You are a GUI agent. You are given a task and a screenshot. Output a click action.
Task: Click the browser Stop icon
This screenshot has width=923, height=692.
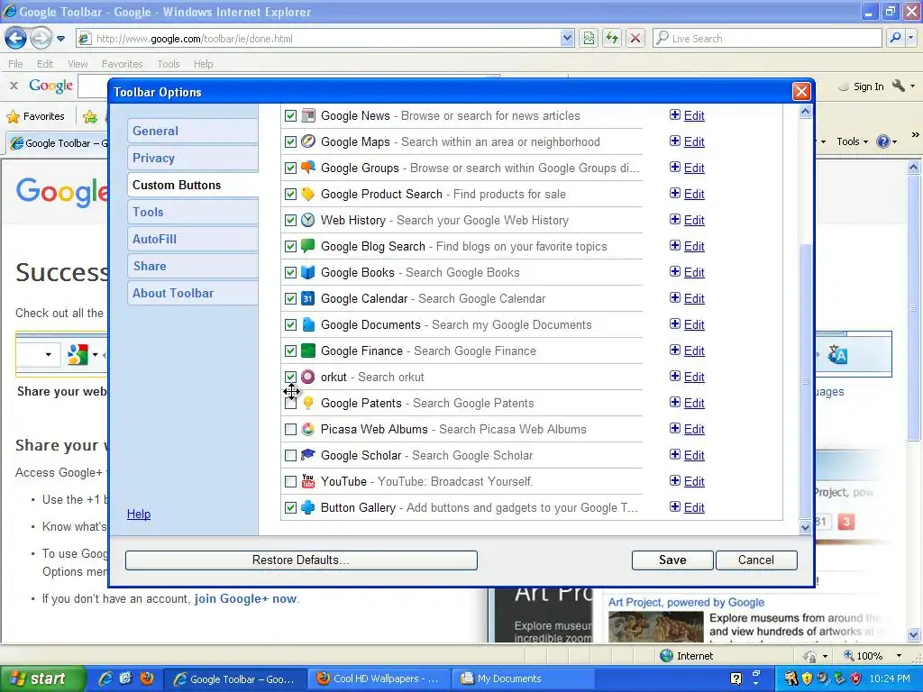click(635, 38)
